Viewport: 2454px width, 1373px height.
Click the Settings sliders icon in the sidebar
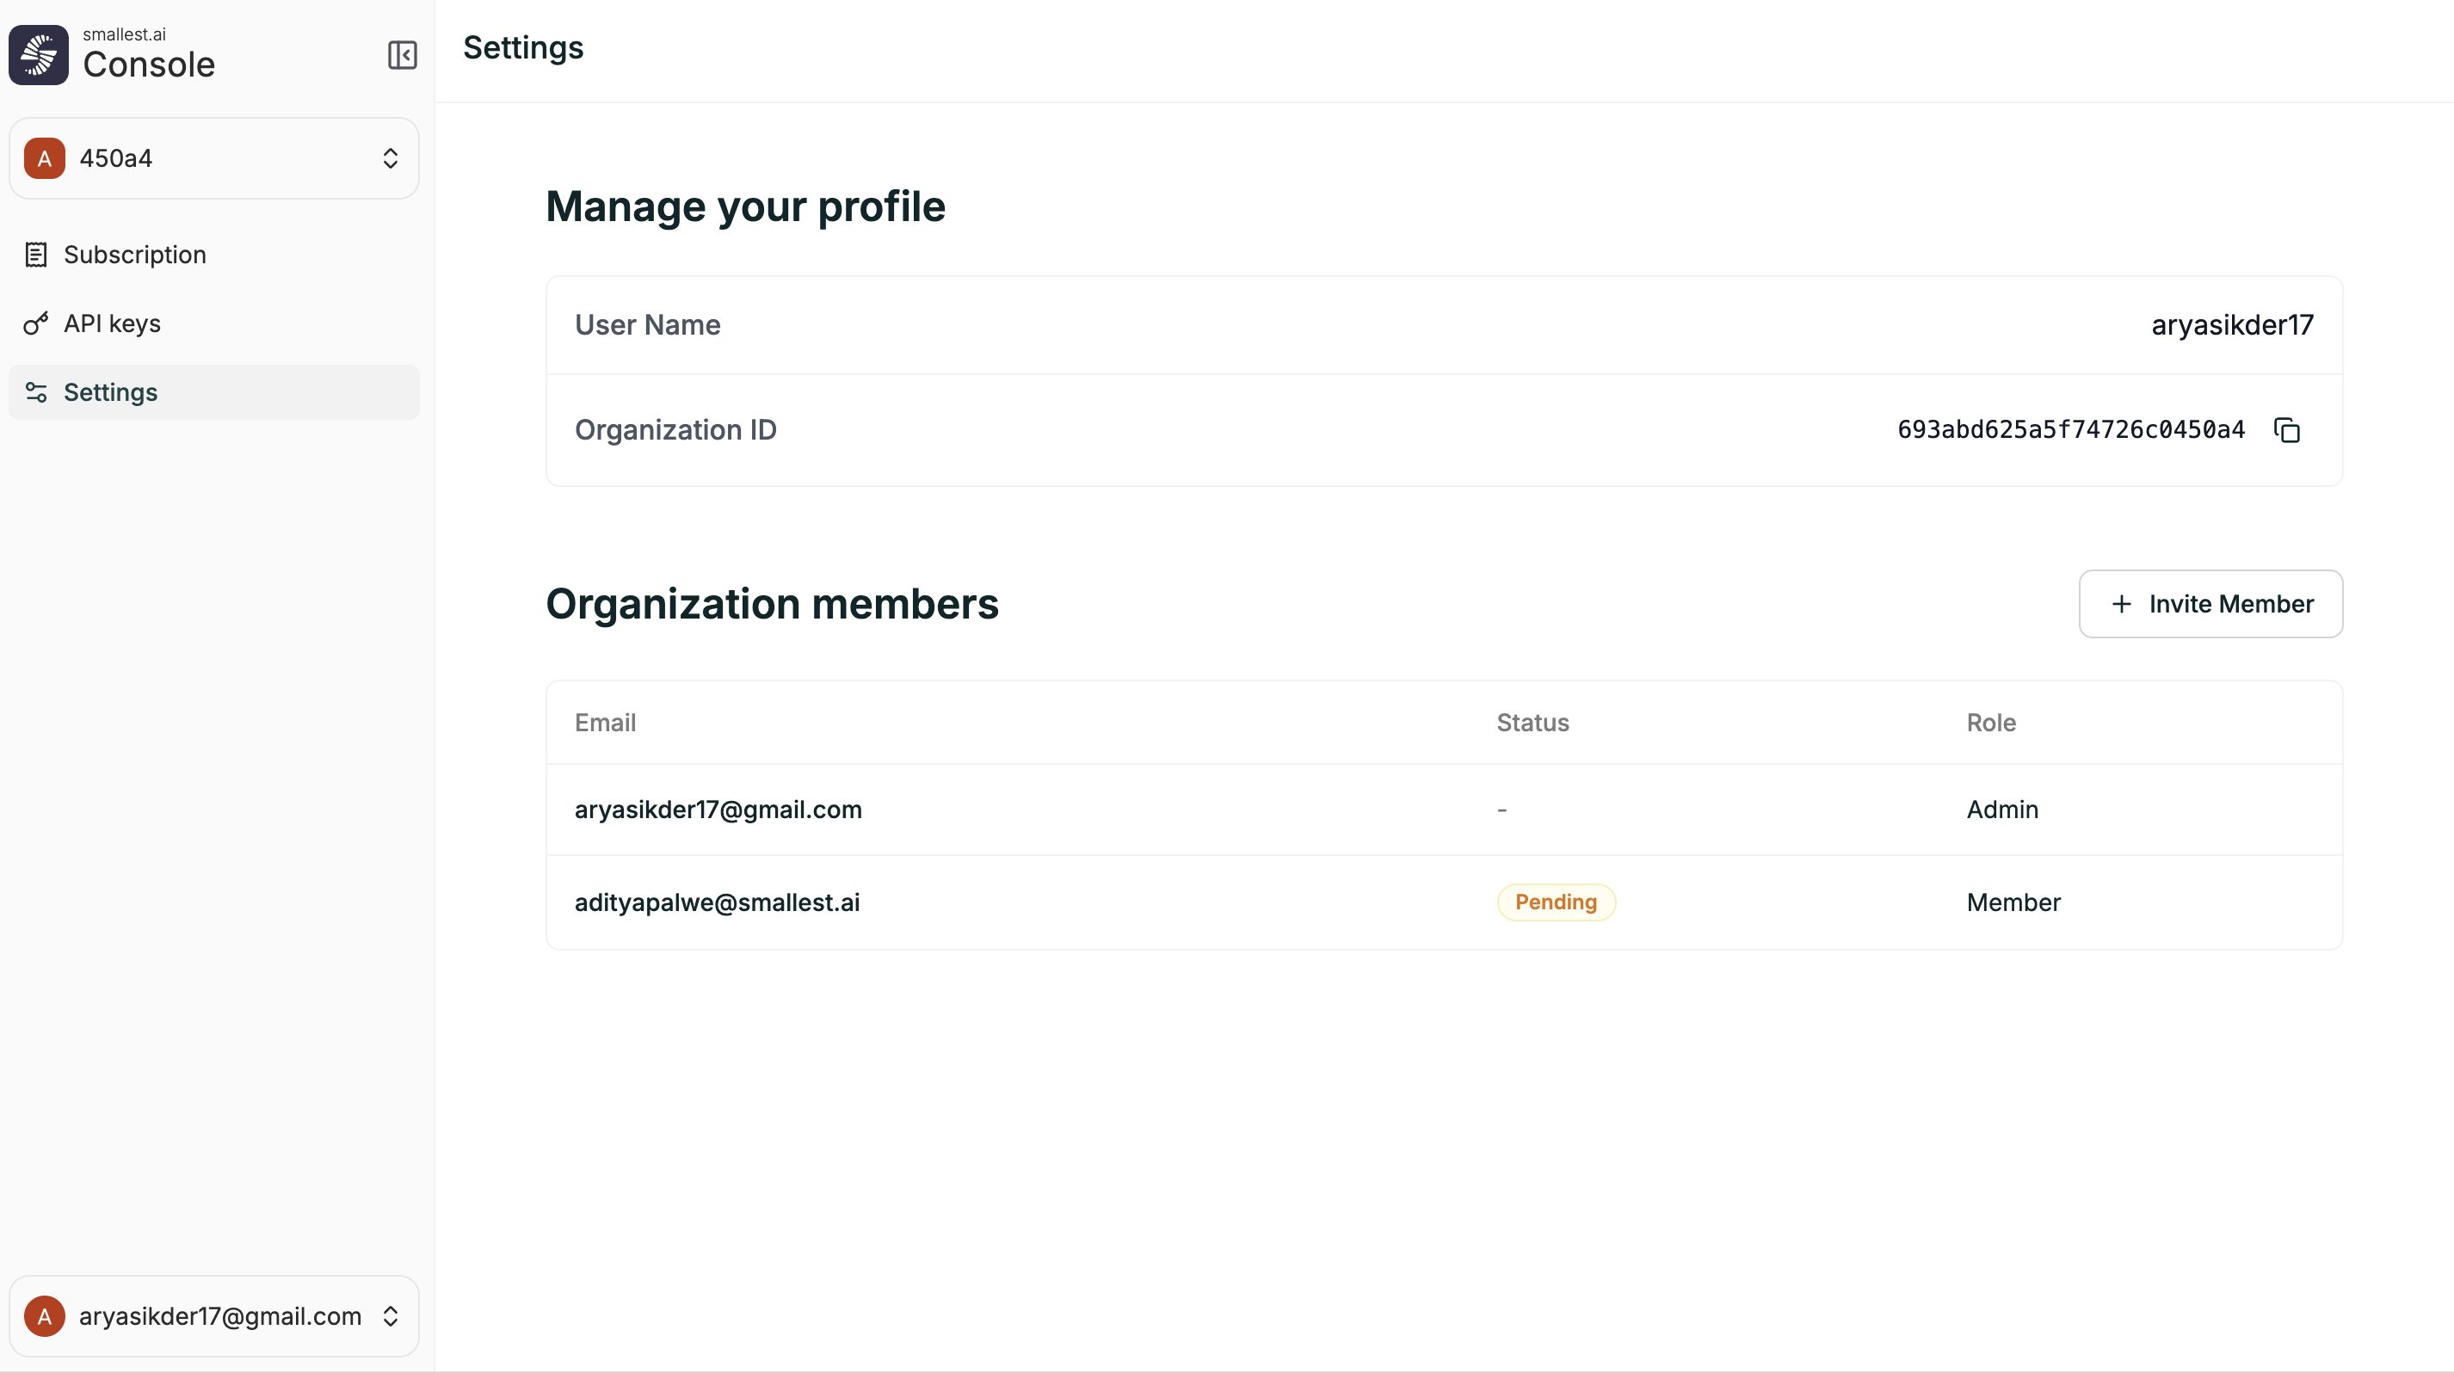pyautogui.click(x=36, y=392)
